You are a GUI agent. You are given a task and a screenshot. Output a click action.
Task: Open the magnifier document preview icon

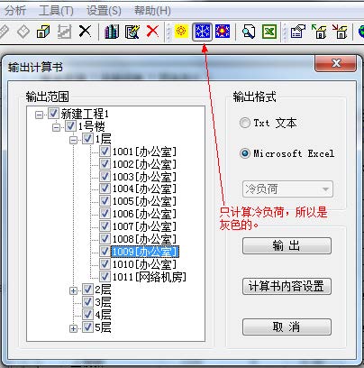pos(249,32)
